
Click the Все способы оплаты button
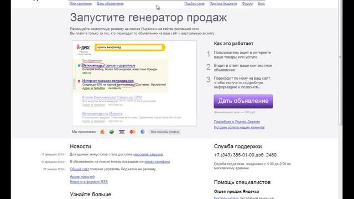click(165, 132)
